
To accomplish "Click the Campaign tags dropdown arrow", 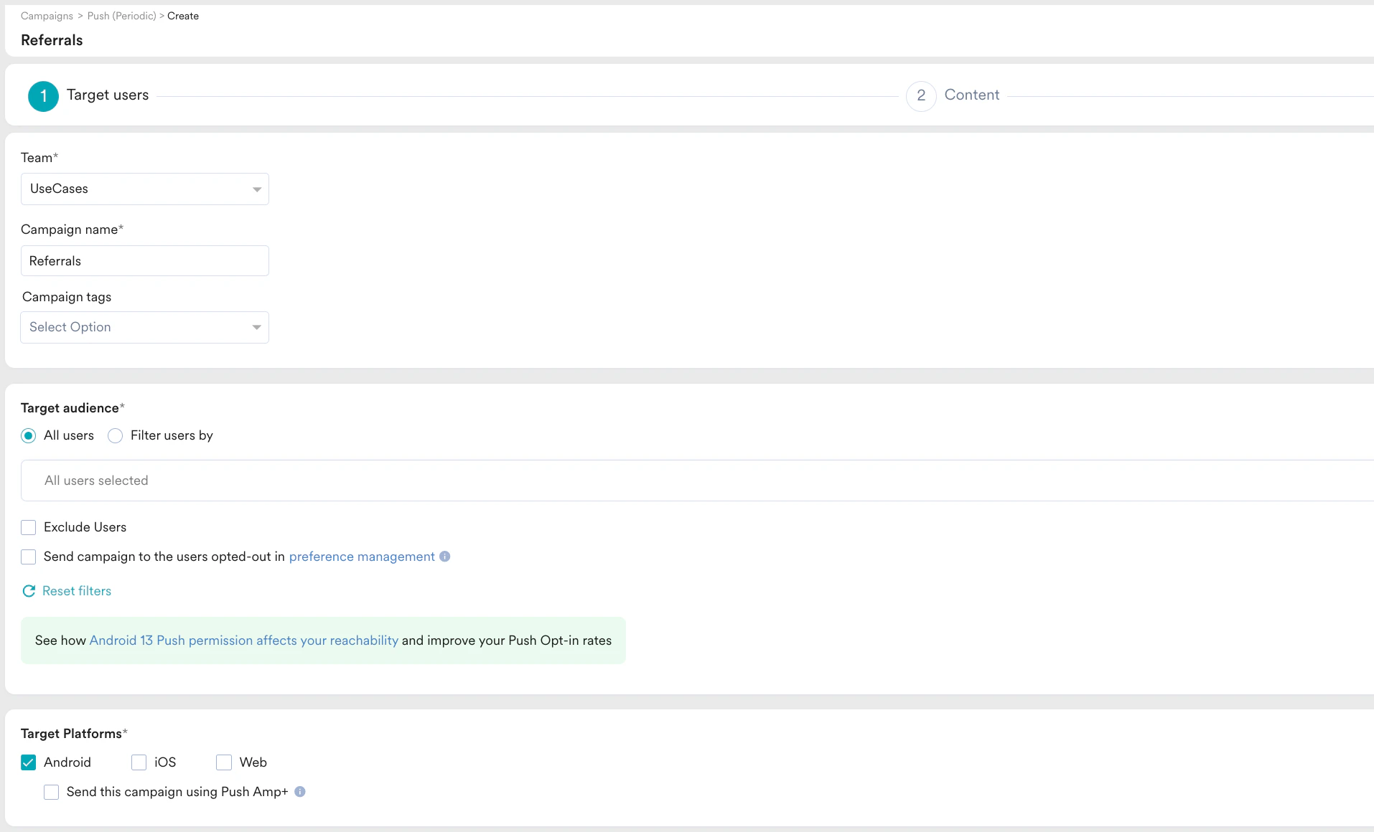I will (x=257, y=327).
